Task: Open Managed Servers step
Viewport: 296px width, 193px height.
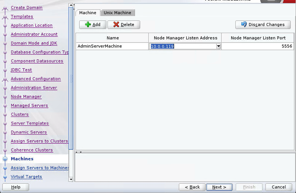Action: (29, 105)
